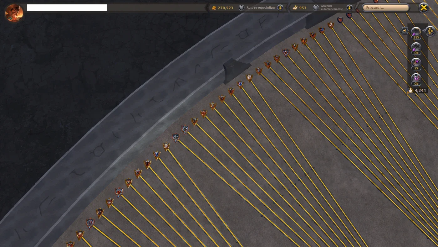This screenshot has width=438, height=247.
Task: Enable Aprender automaticamente option
Action: (316, 8)
